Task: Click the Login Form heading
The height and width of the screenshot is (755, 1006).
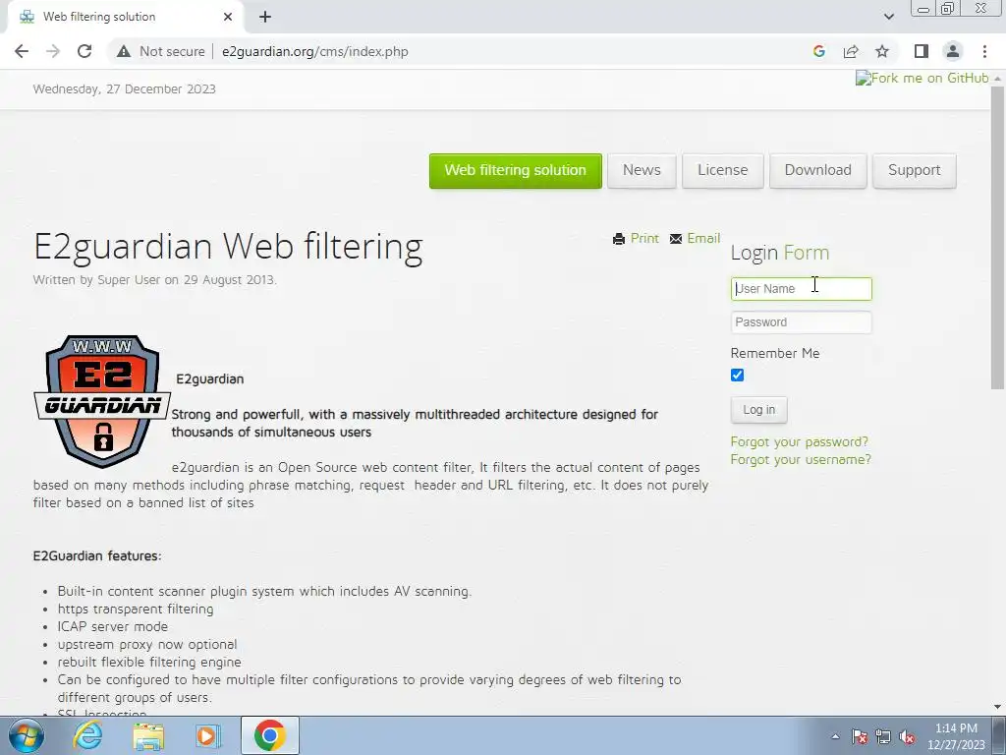Action: click(780, 253)
